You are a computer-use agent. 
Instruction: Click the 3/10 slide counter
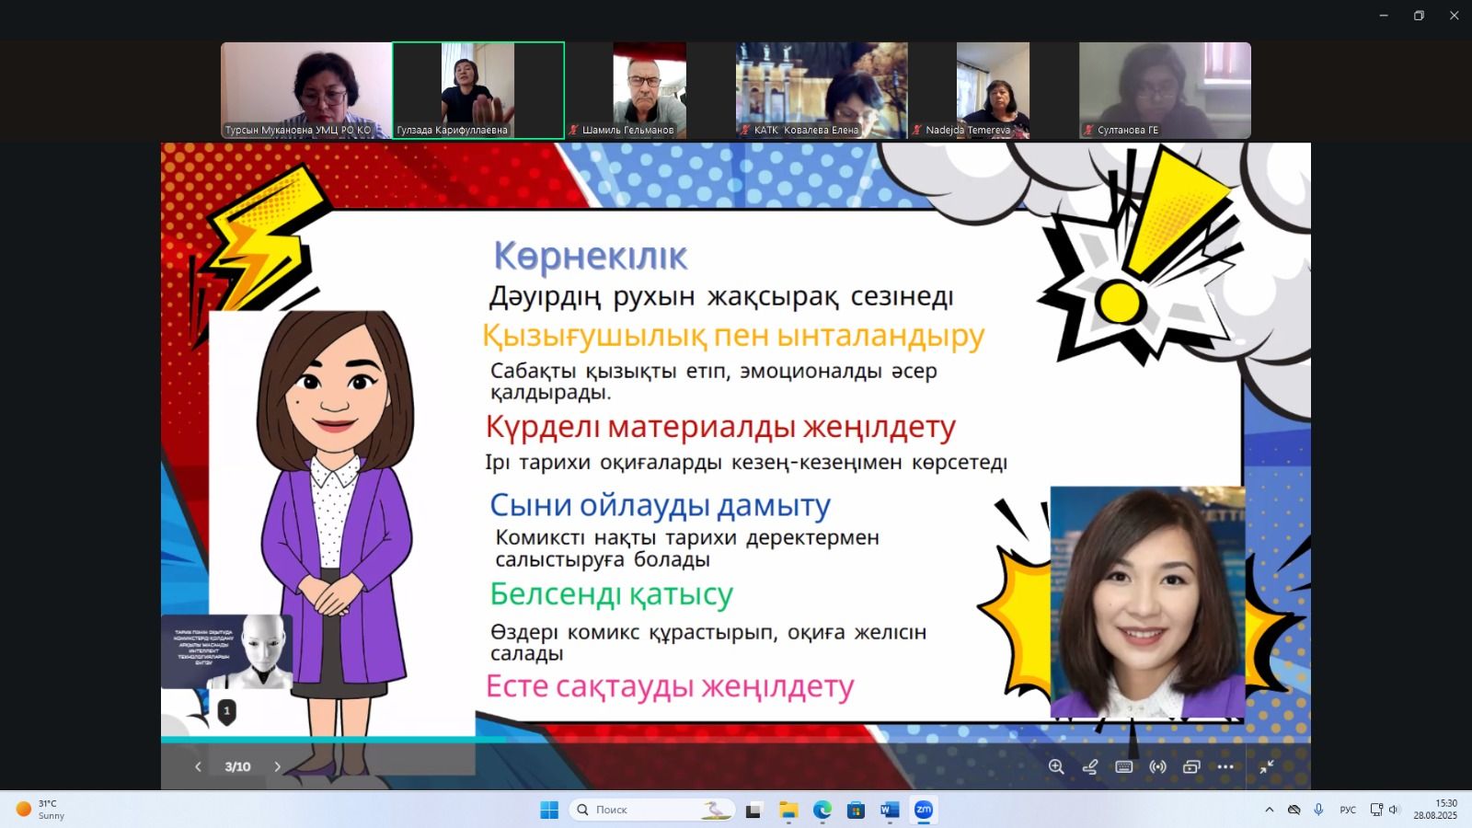click(237, 766)
